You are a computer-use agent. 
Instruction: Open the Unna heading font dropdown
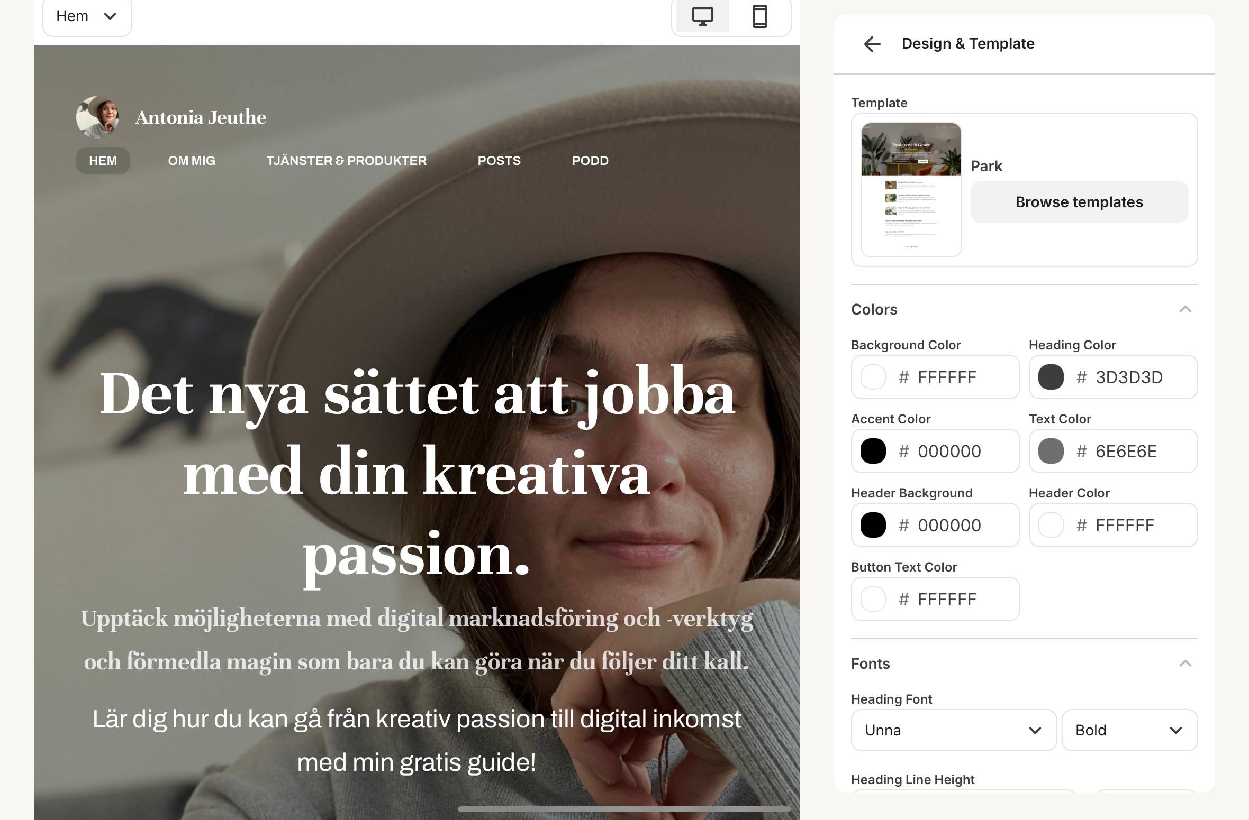click(953, 730)
